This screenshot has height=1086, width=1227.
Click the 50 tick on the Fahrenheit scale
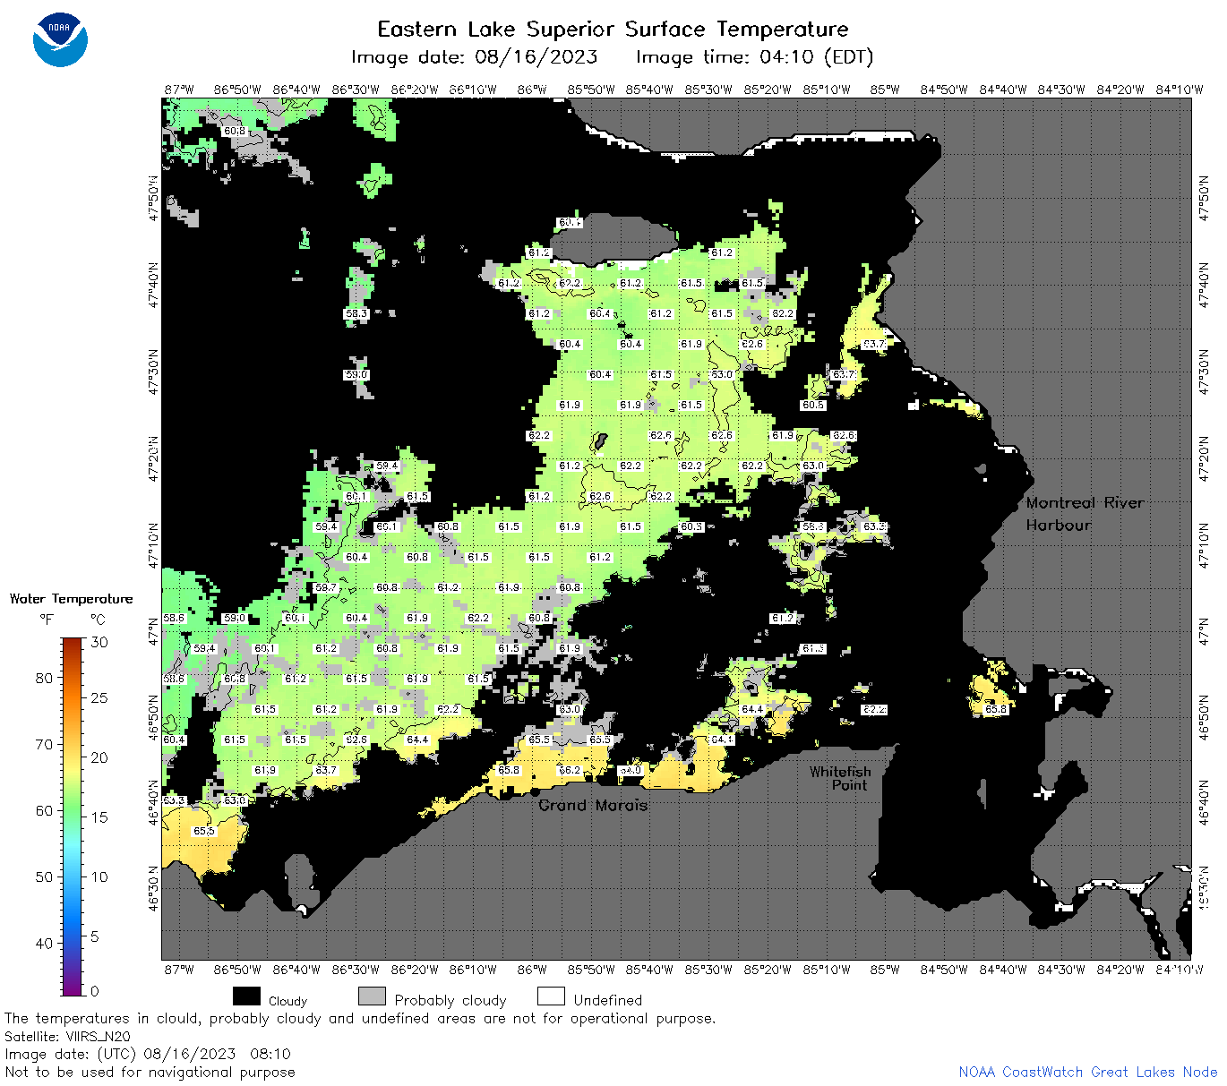(44, 876)
